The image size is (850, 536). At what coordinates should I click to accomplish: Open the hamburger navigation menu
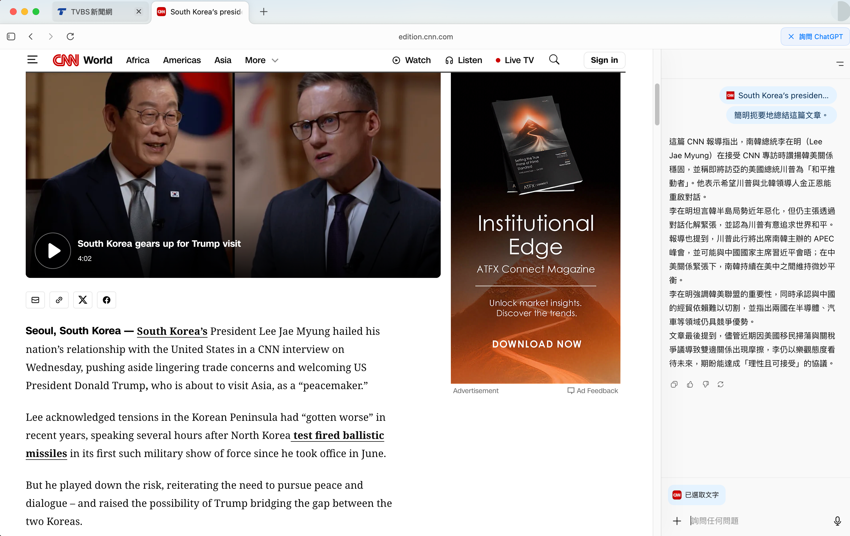[32, 60]
